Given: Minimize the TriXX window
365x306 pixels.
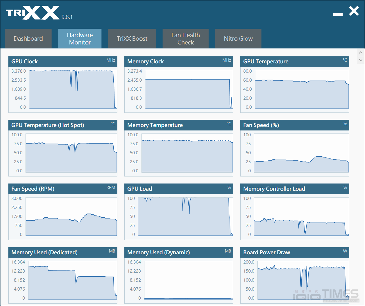Looking at the screenshot, I should point(338,14).
